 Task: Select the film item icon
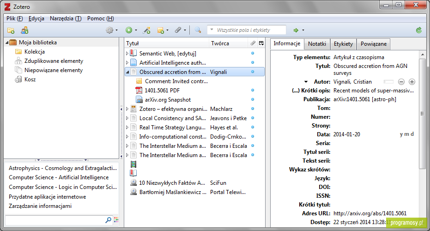pyautogui.click(x=133, y=164)
